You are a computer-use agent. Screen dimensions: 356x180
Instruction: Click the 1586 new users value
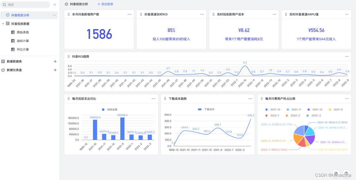(99, 34)
